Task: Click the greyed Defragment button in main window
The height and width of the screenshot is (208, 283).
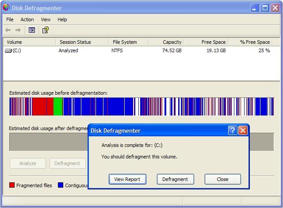Action: pyautogui.click(x=67, y=163)
